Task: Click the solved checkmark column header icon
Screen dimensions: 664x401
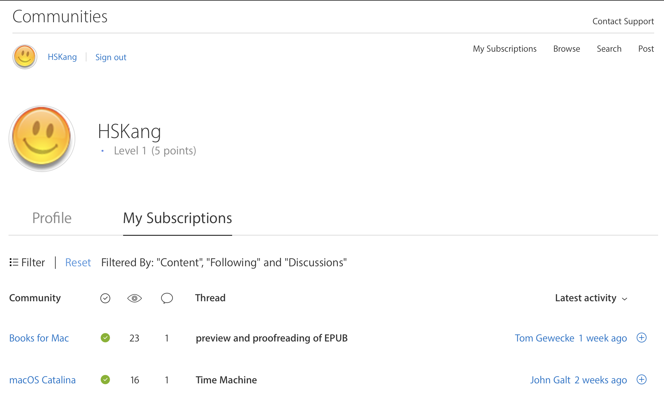Action: pyautogui.click(x=105, y=298)
